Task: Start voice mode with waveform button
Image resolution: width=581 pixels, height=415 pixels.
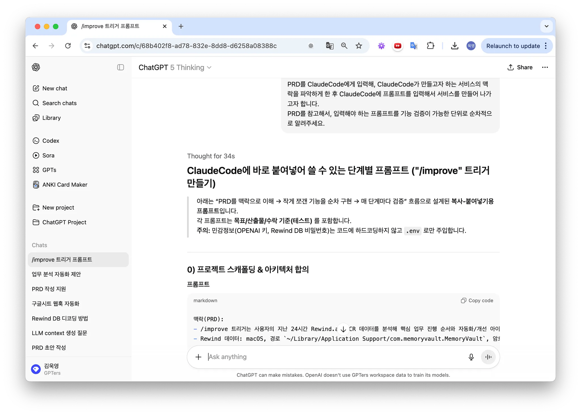Action: [x=488, y=357]
